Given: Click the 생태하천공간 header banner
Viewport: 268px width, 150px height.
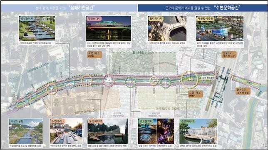Looking at the screenshot, I should (x=69, y=8).
